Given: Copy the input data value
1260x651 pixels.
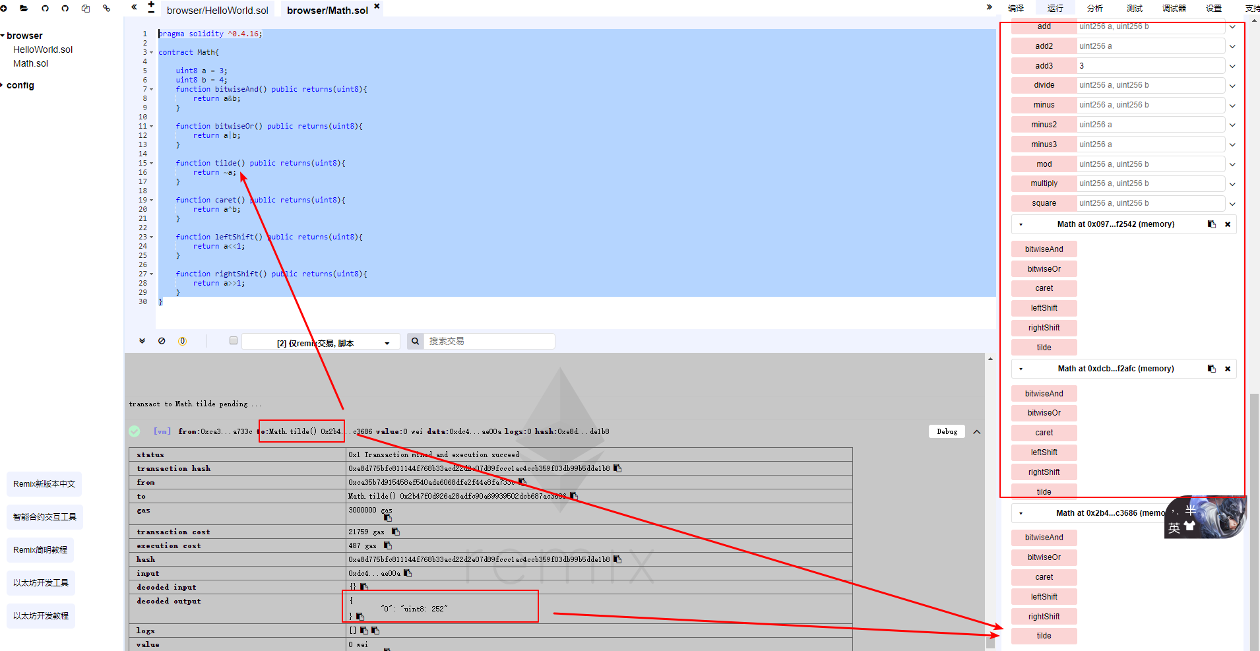Looking at the screenshot, I should pos(408,573).
